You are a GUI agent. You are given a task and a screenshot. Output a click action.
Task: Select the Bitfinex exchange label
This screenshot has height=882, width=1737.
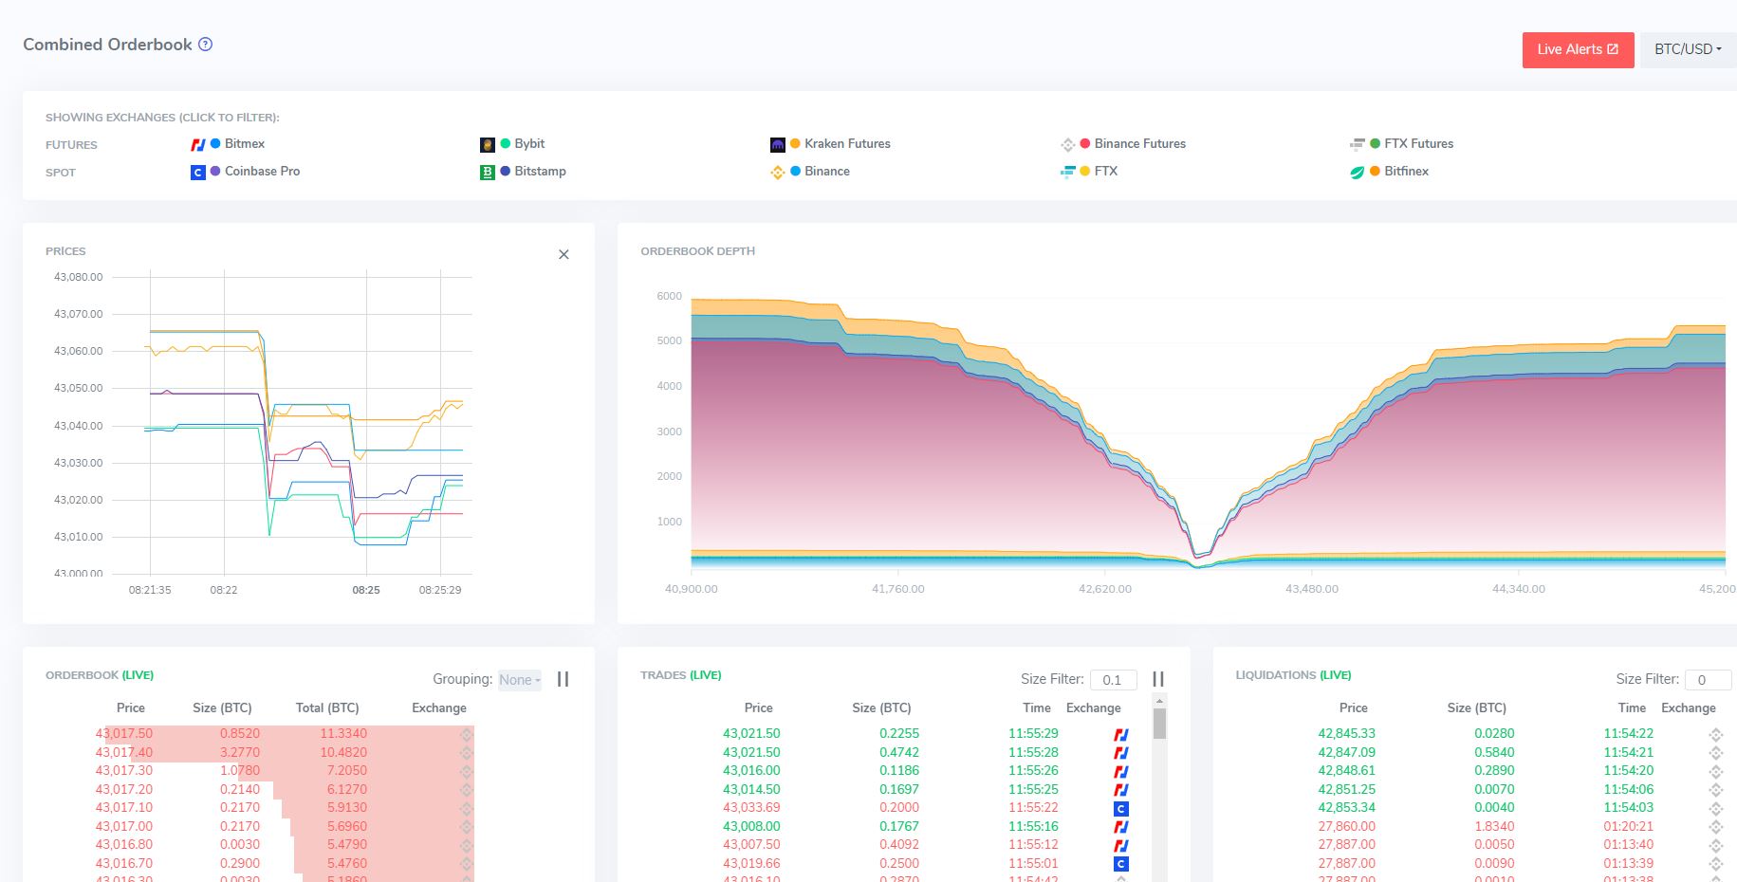coord(1406,172)
